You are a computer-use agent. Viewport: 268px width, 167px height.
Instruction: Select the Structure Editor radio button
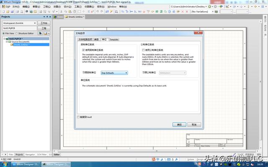click(17, 33)
